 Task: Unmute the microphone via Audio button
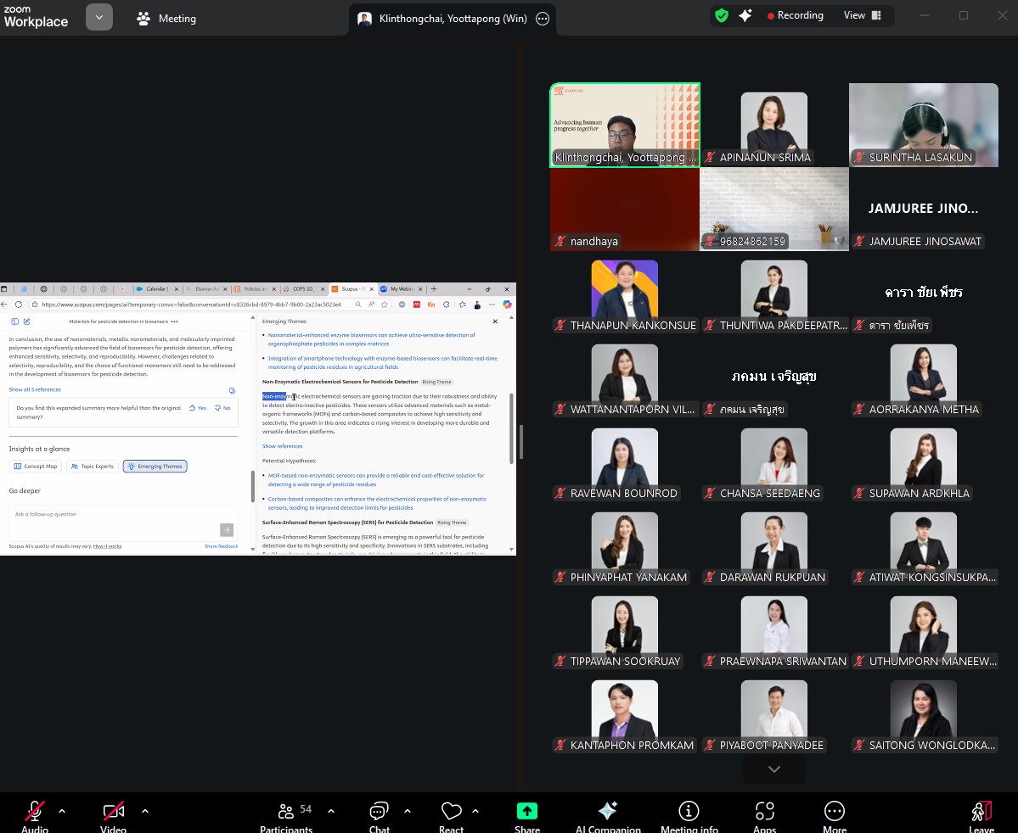click(x=35, y=815)
